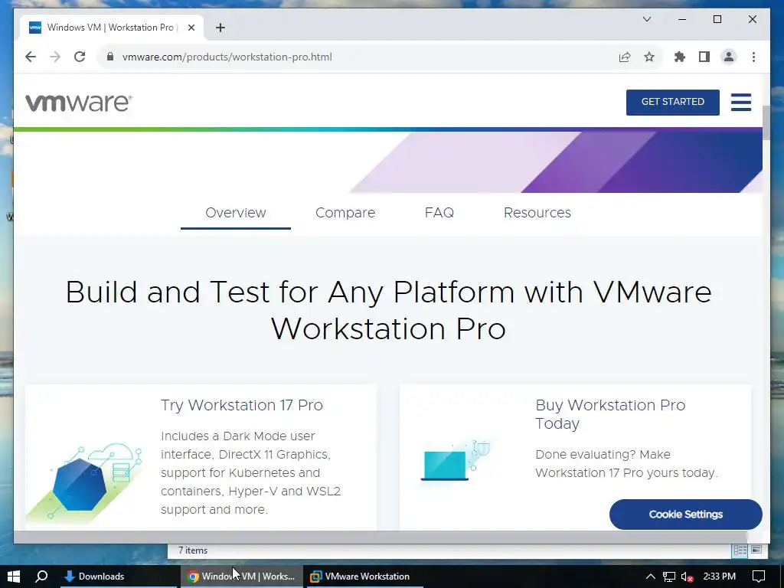784x588 pixels.
Task: Bookmark this page with star icon
Action: (x=649, y=57)
